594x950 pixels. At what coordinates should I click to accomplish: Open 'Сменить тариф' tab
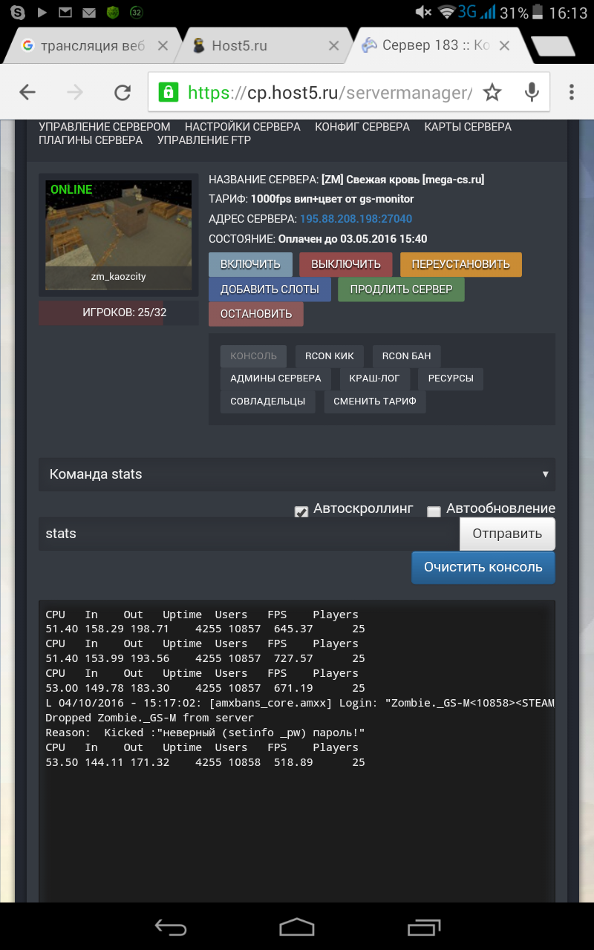point(375,402)
